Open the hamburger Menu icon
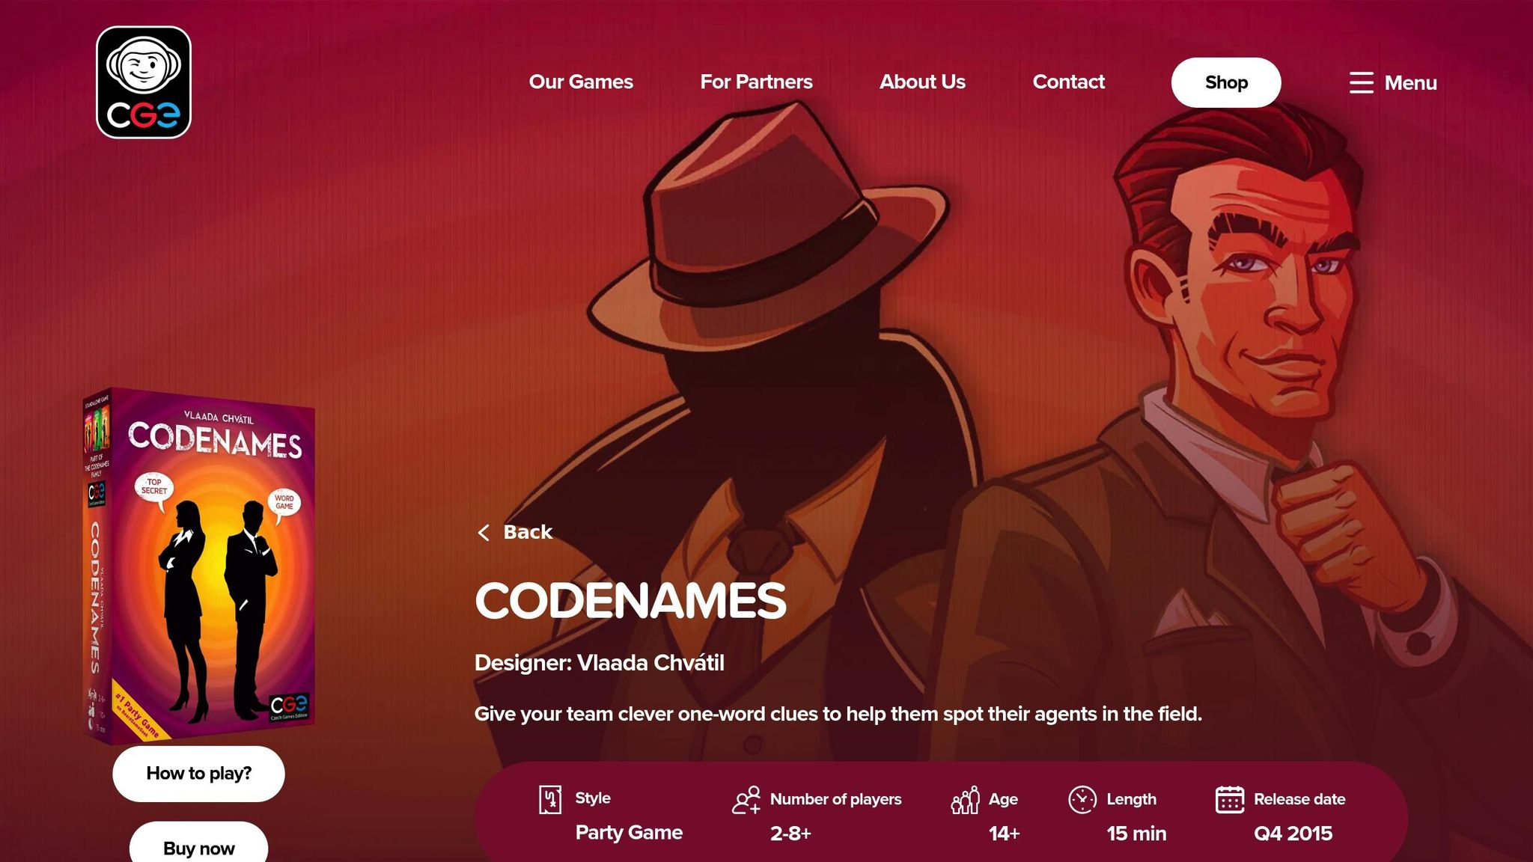This screenshot has width=1533, height=862. 1361,82
